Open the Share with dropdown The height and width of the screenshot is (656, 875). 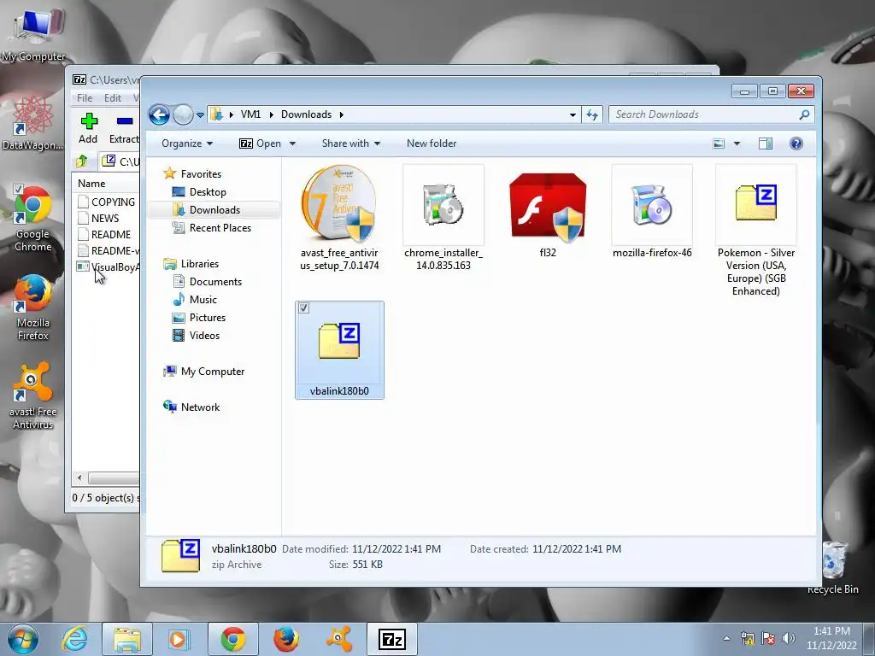click(351, 143)
